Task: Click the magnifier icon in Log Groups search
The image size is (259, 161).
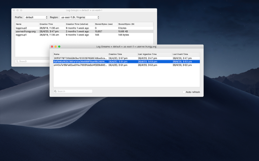Action: (17, 61)
